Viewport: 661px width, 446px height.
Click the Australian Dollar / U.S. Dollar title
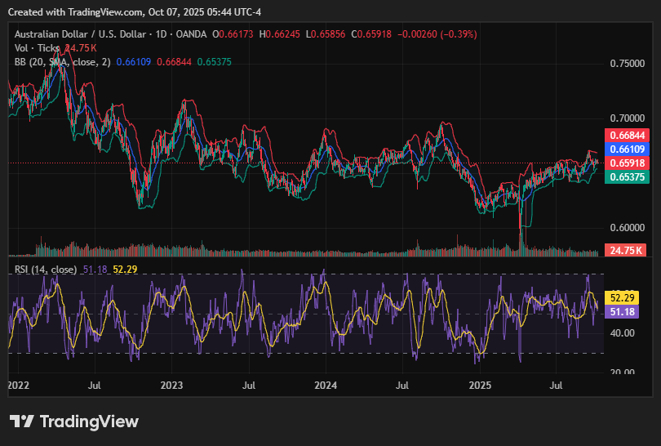tap(79, 34)
